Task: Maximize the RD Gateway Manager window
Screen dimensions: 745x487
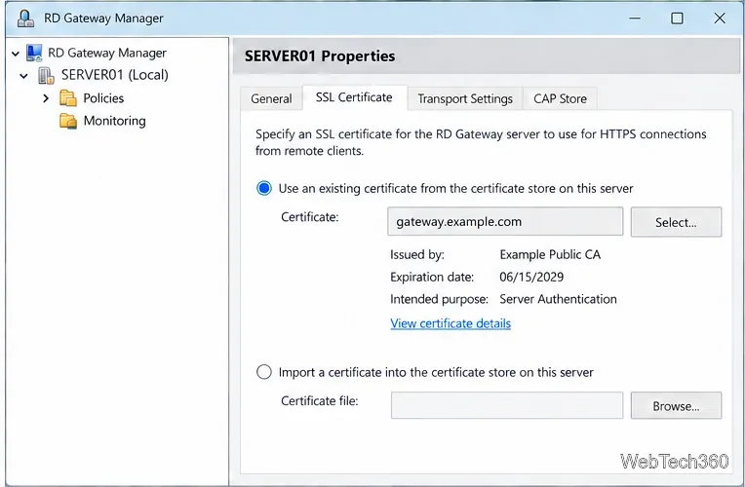Action: [x=677, y=19]
